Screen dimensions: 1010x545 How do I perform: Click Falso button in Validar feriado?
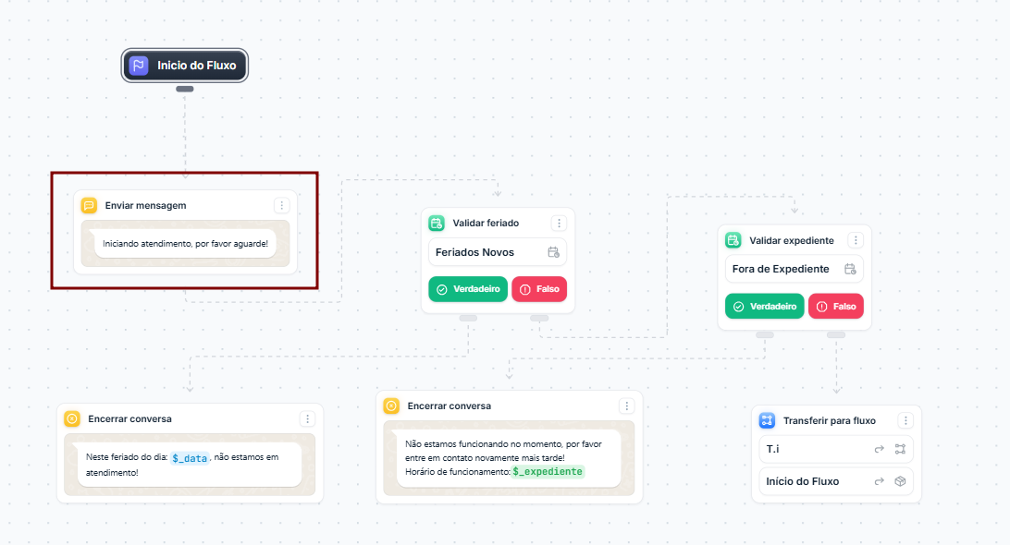click(x=539, y=289)
